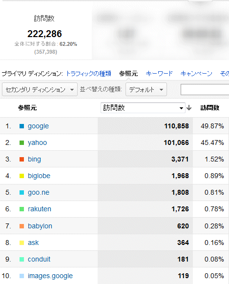
Task: Click the red swatch beside bing
Action: [x=22, y=159]
